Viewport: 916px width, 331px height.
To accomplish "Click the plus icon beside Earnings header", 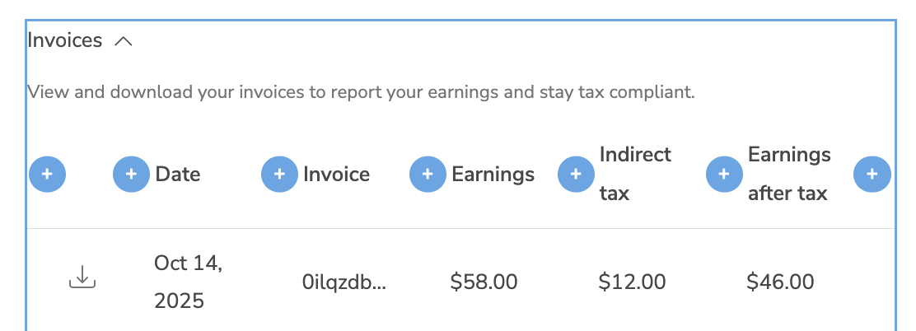I will coord(428,175).
